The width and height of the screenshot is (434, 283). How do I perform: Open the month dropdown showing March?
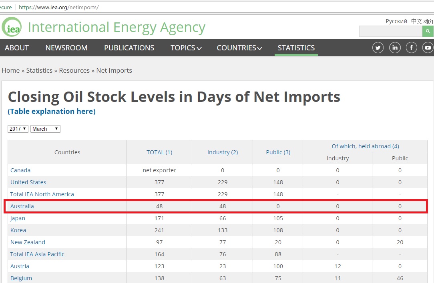coord(45,129)
